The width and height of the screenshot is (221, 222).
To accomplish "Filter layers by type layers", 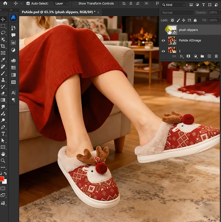I will [204, 5].
